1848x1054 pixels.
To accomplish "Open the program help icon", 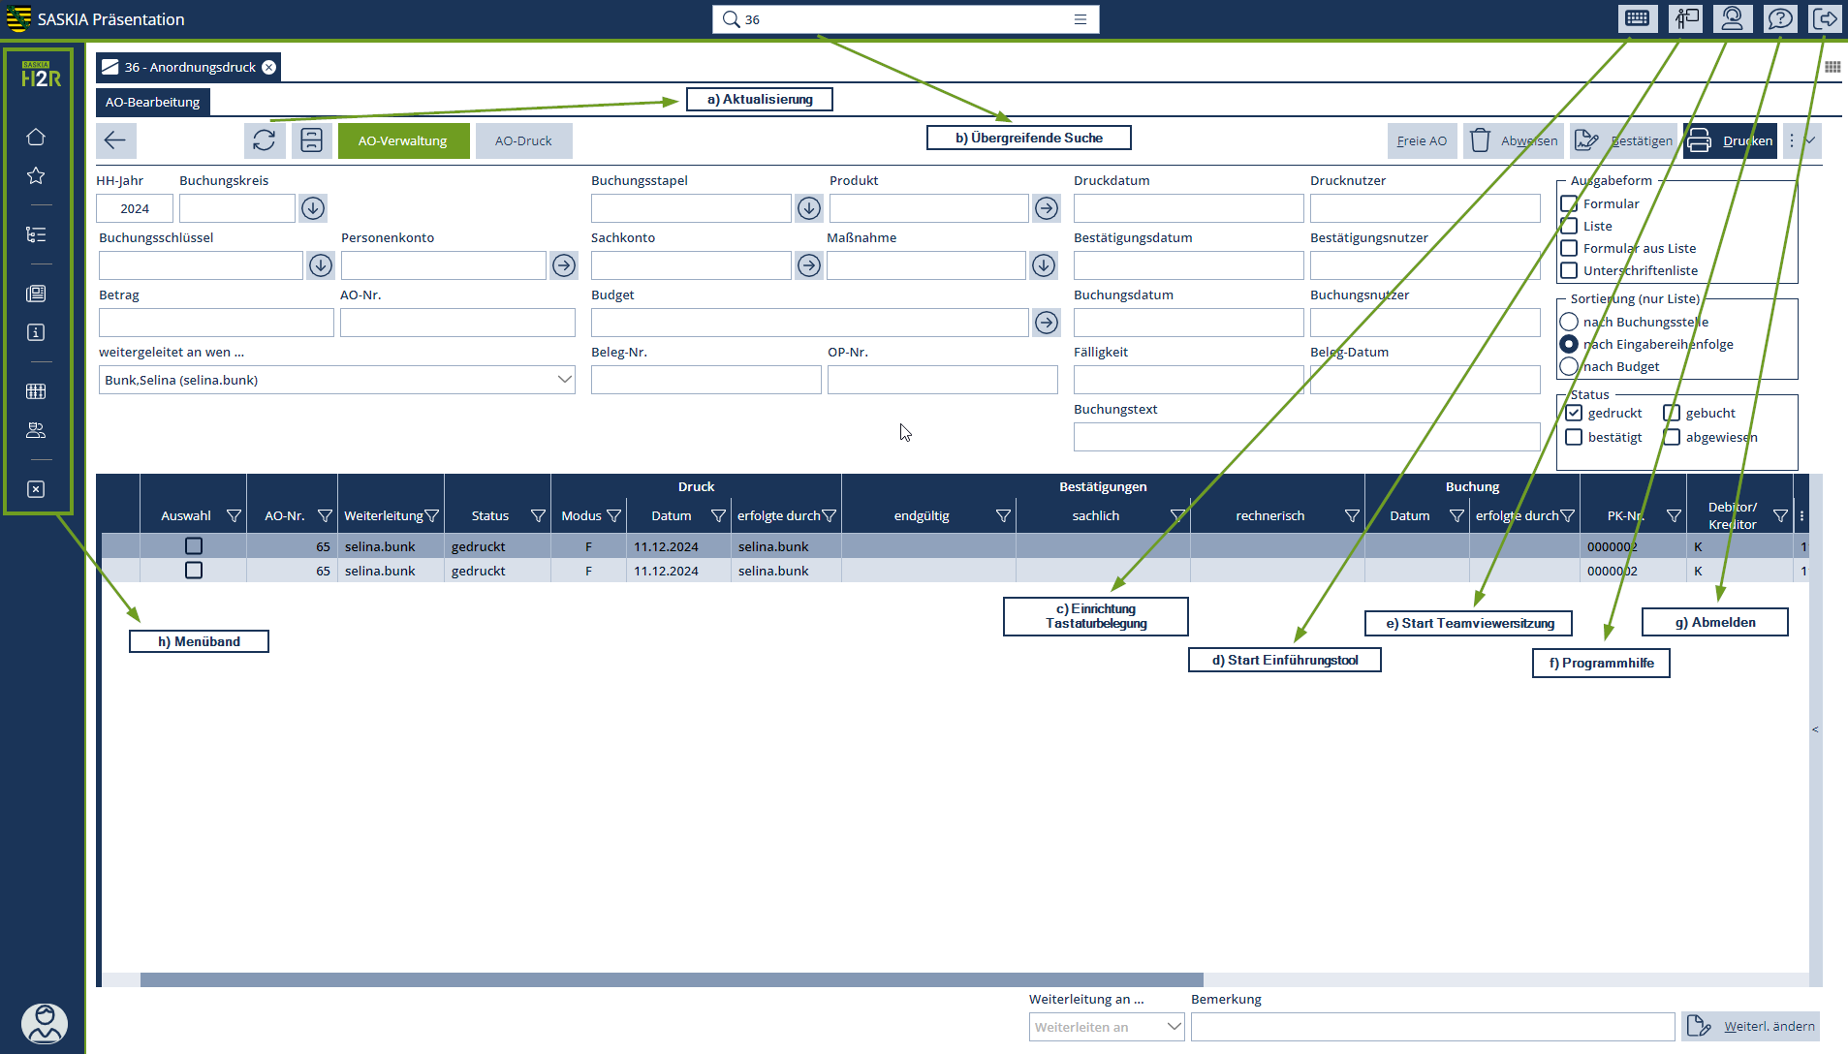I will [x=1779, y=18].
